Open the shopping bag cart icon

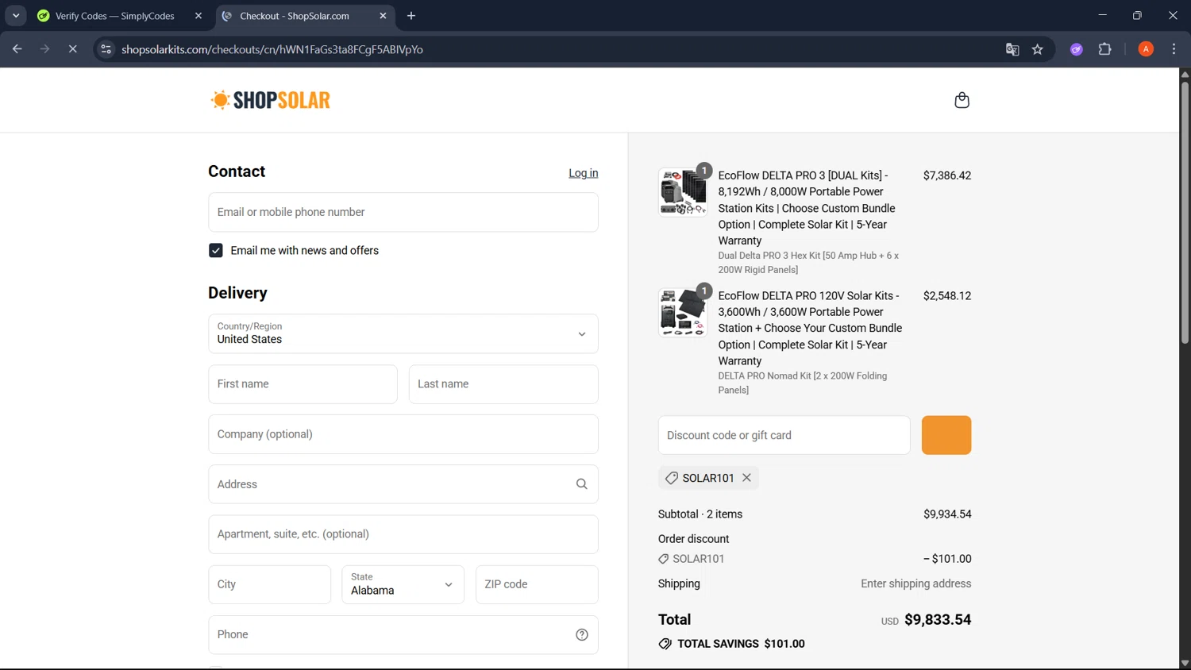(x=962, y=100)
